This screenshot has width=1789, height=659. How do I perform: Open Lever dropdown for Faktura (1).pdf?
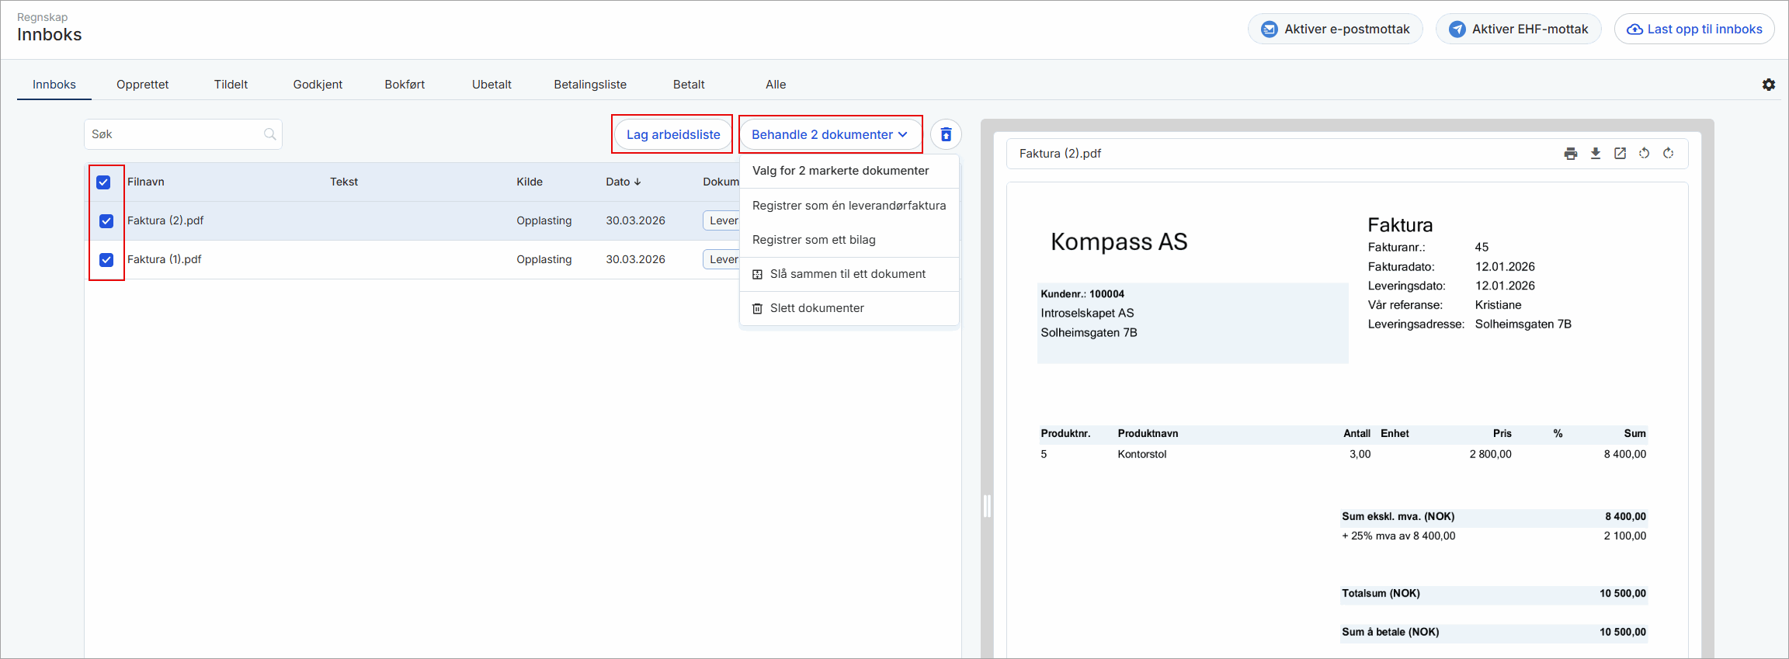(x=722, y=260)
